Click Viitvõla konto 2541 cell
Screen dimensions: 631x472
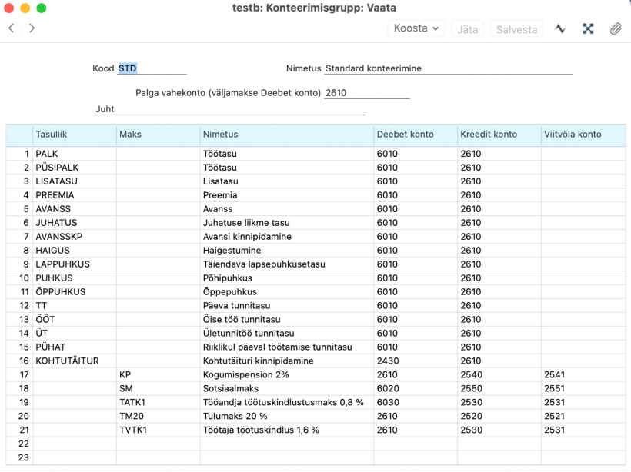pos(583,374)
